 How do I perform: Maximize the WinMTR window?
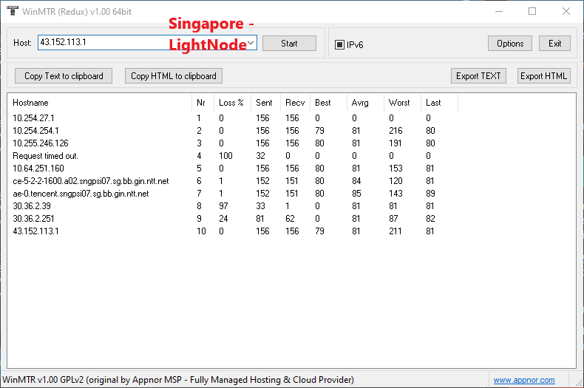coord(532,12)
